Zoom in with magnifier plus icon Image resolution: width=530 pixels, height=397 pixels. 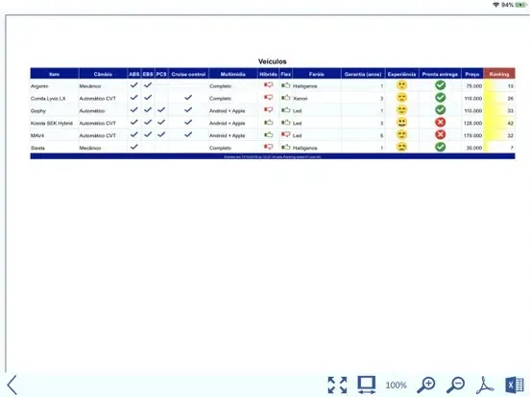(x=426, y=385)
